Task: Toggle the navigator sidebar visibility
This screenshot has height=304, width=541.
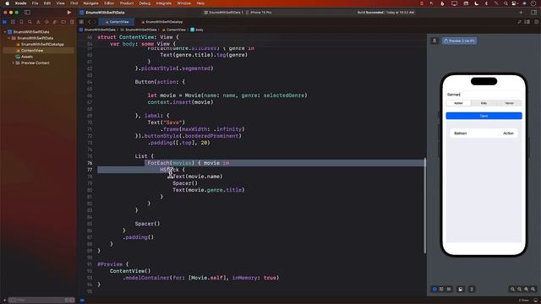Action: [27, 13]
